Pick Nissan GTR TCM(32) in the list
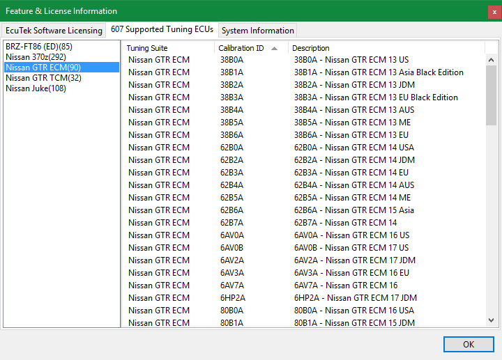502x360 pixels. click(43, 78)
